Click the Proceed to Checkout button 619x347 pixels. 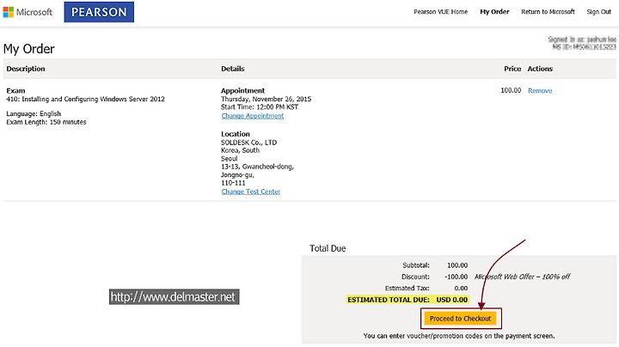[x=460, y=318]
